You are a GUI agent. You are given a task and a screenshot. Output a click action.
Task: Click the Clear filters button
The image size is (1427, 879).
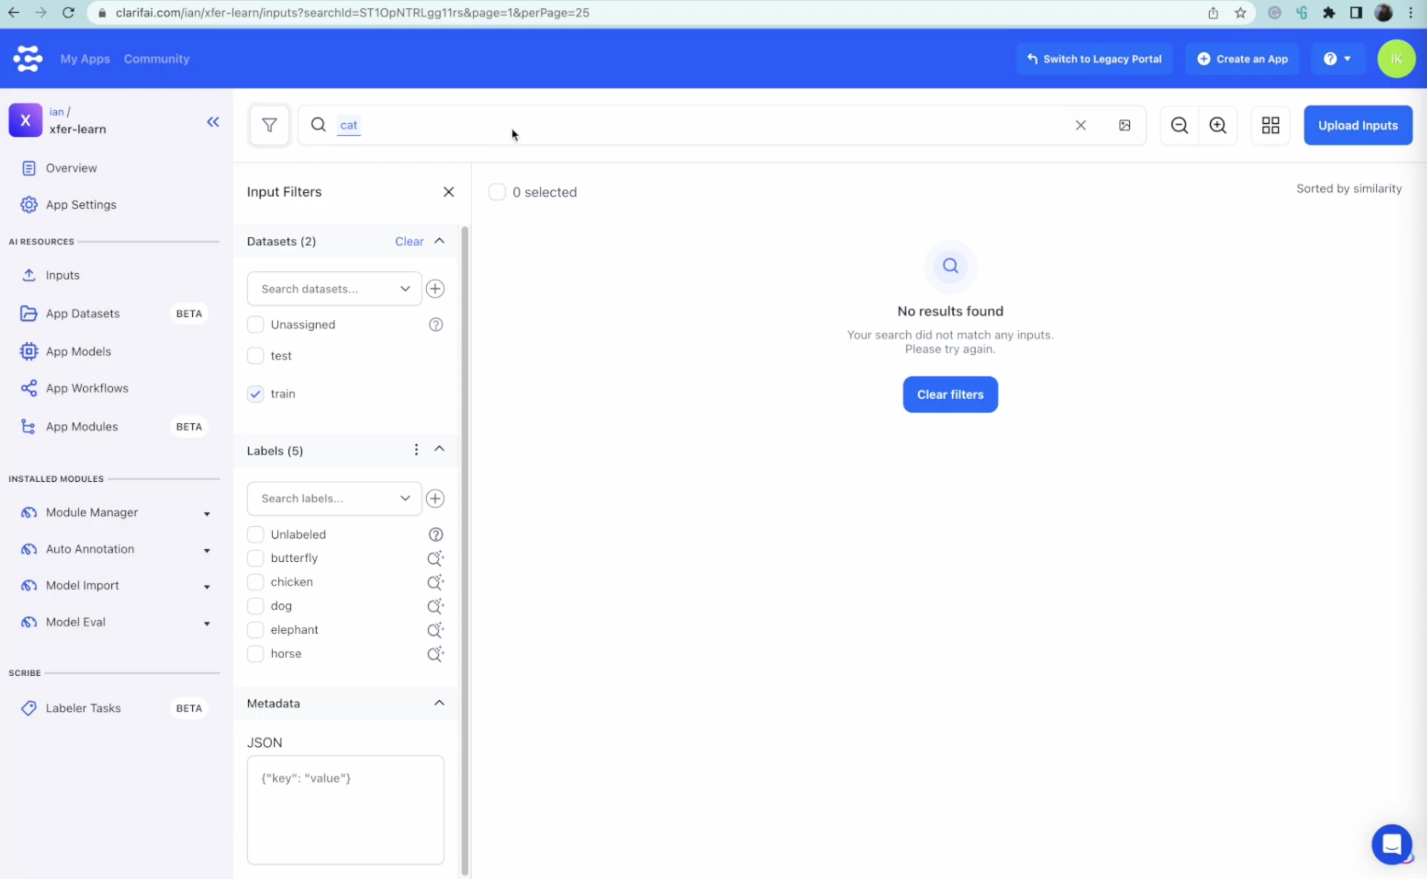[950, 394]
